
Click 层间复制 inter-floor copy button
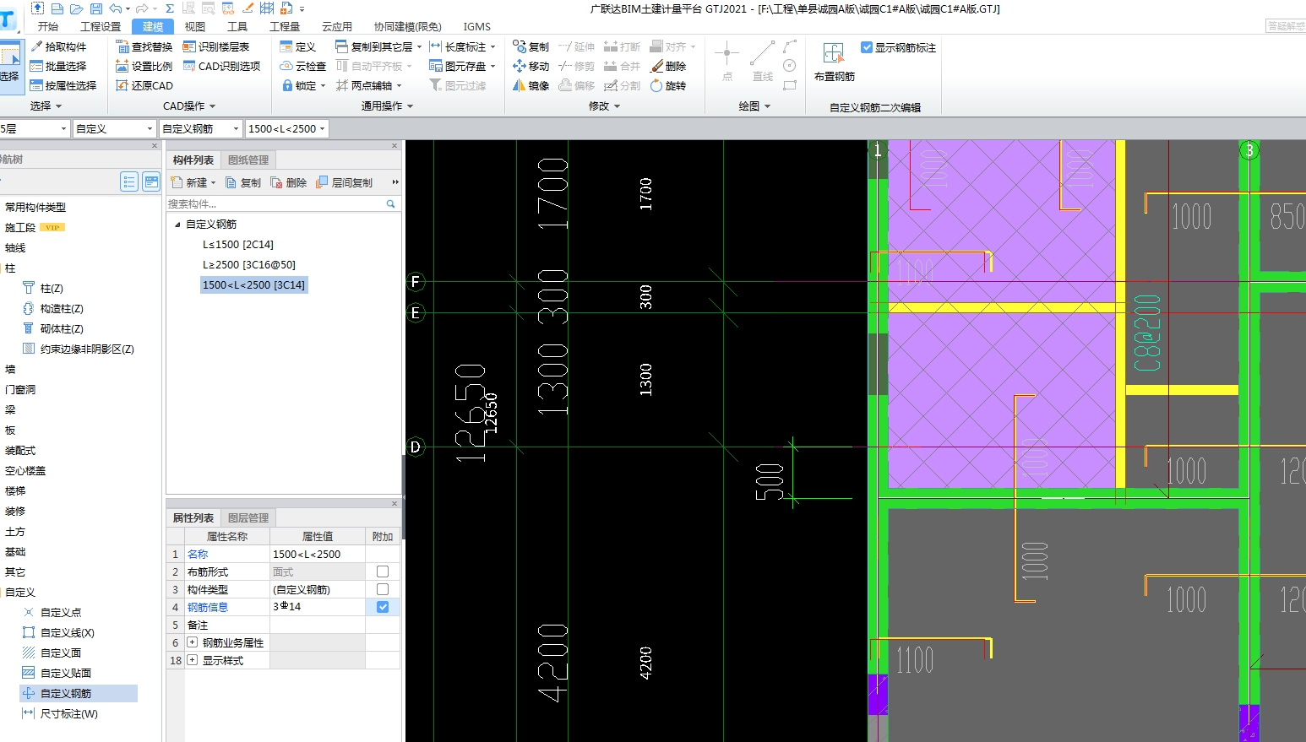[x=344, y=182]
